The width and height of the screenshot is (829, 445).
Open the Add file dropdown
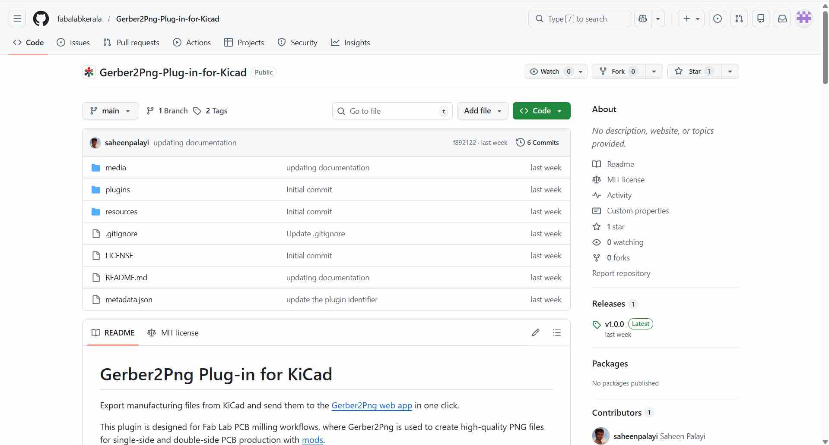pos(482,111)
